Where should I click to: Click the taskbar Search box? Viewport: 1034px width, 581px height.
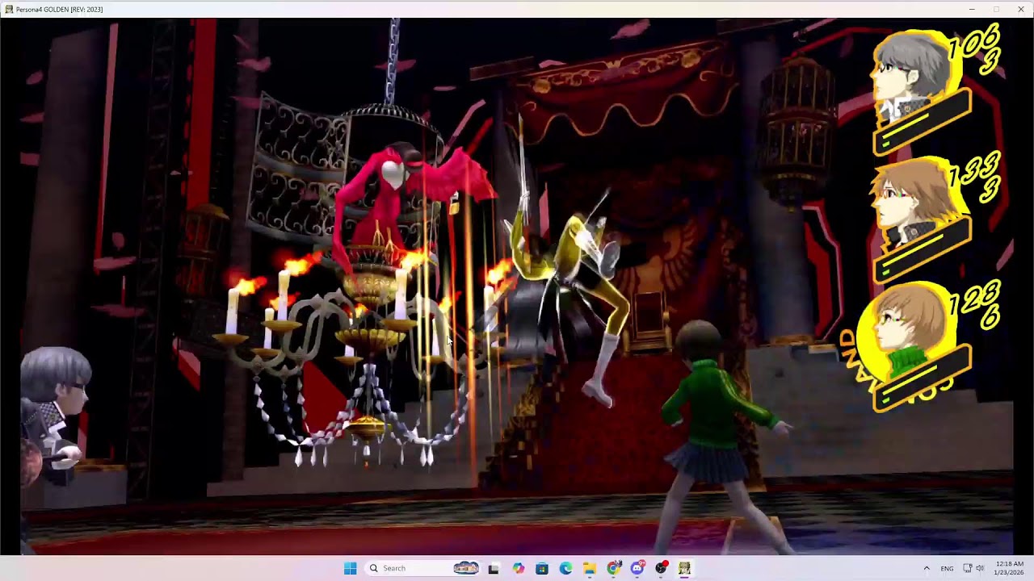[423, 568]
